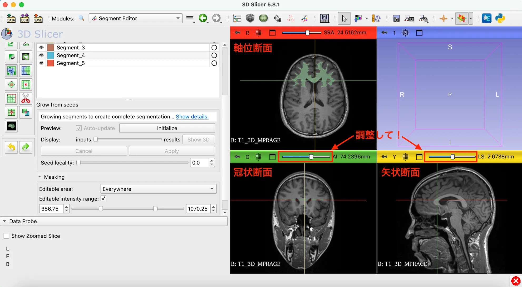Open the Extensions Manager
This screenshot has height=287, width=522.
pyautogui.click(x=486, y=18)
